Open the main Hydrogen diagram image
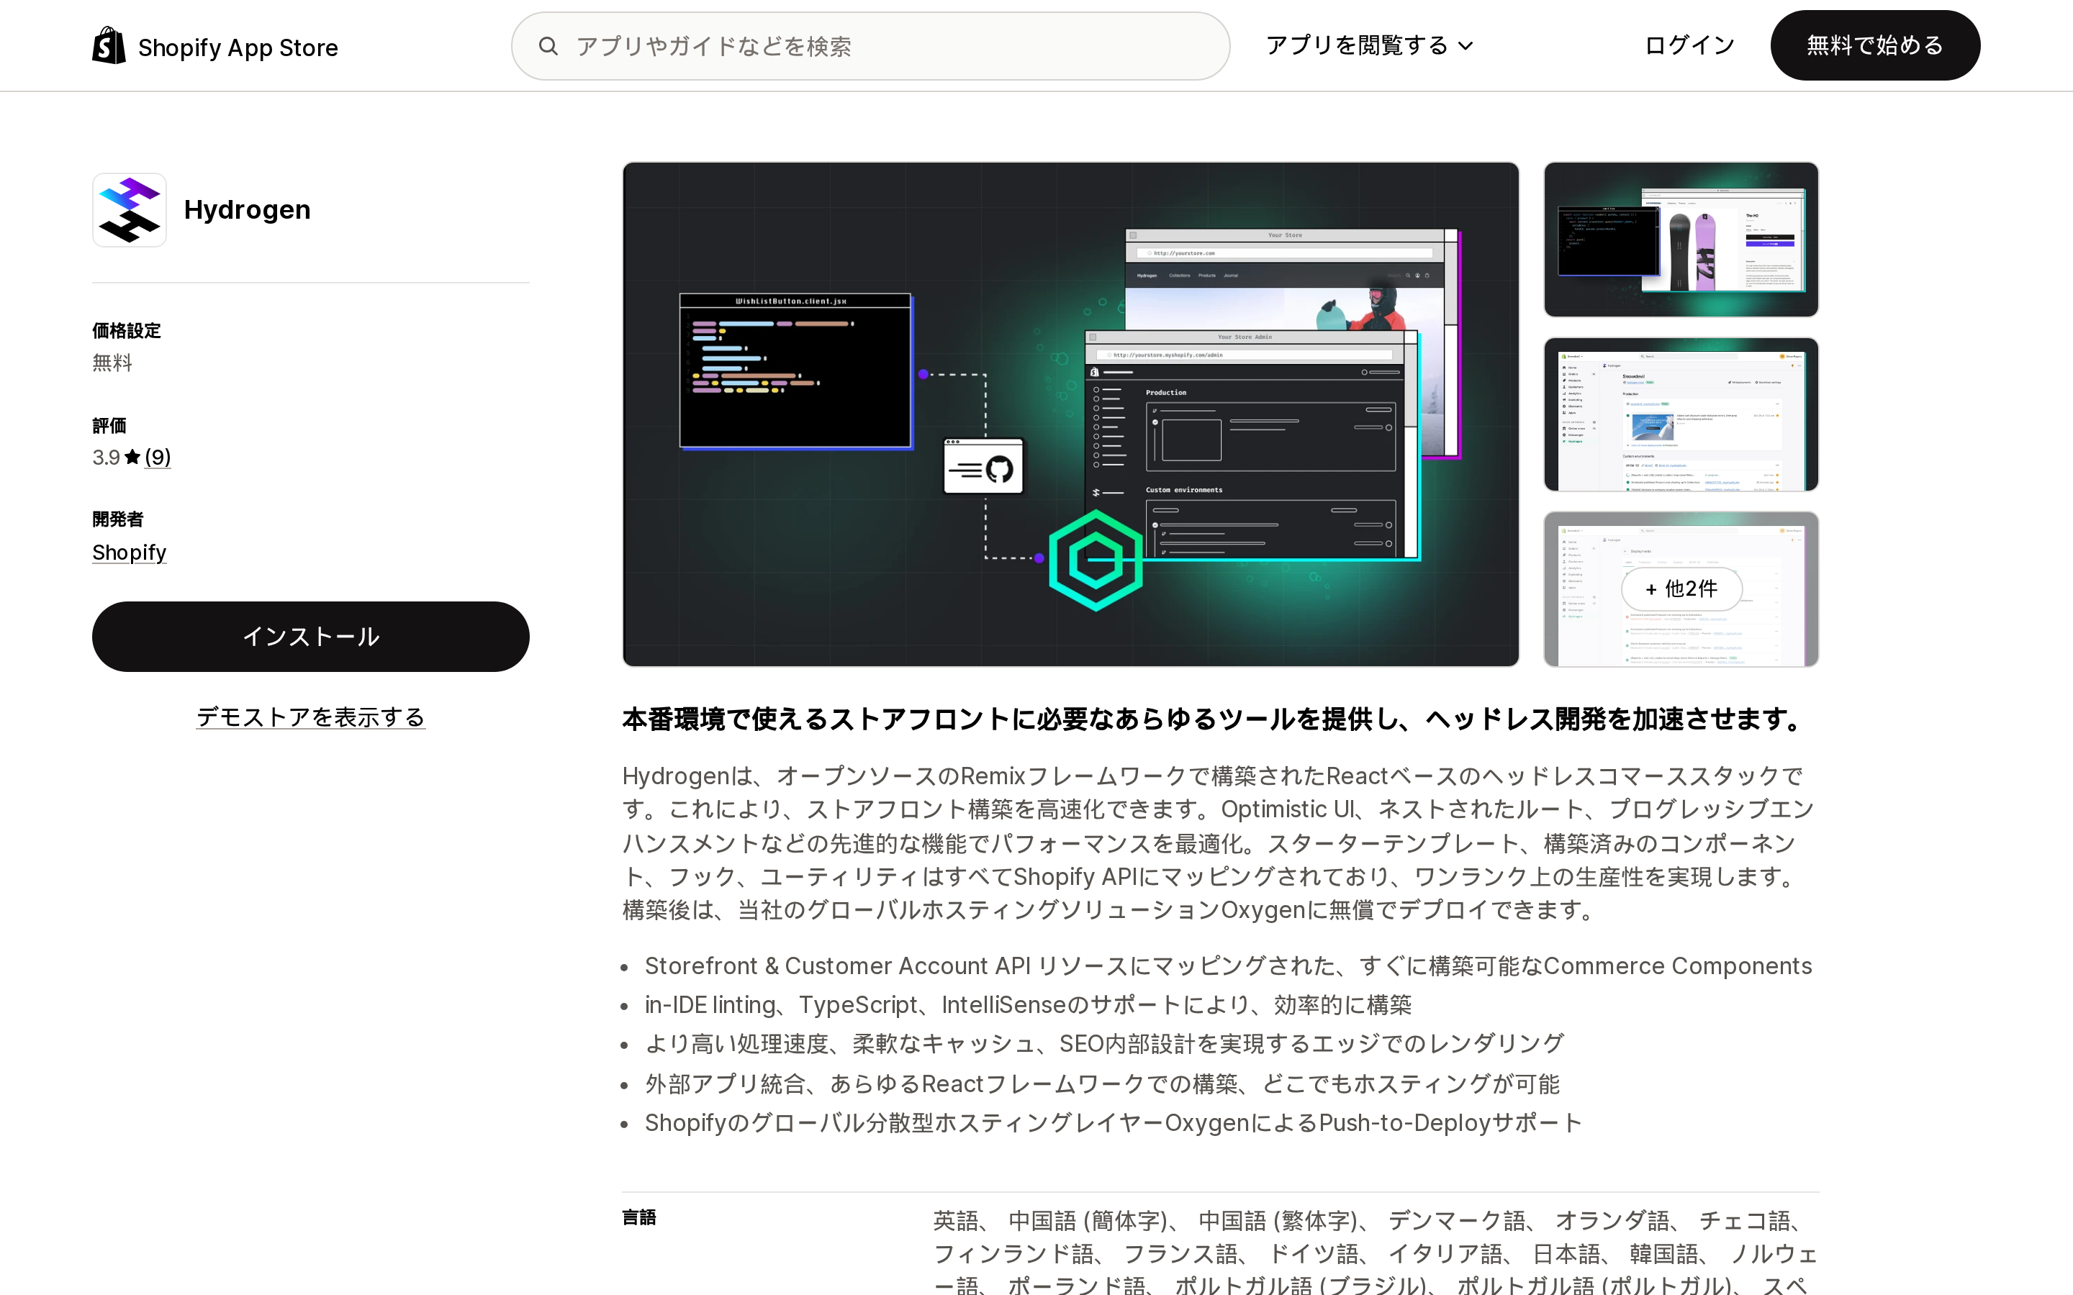Viewport: 2073px width, 1295px height. pyautogui.click(x=1071, y=414)
